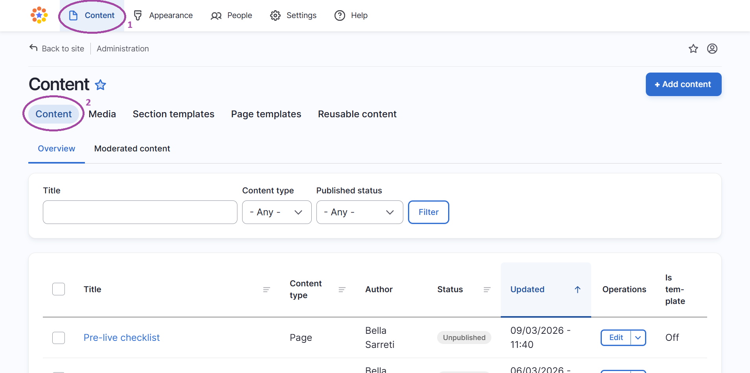Click into the Title filter text field
The height and width of the screenshot is (373, 750).
click(140, 212)
